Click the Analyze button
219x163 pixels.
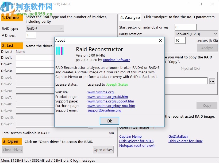tap(207, 48)
